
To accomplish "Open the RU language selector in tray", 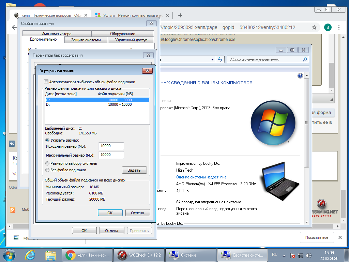I will coord(275,254).
